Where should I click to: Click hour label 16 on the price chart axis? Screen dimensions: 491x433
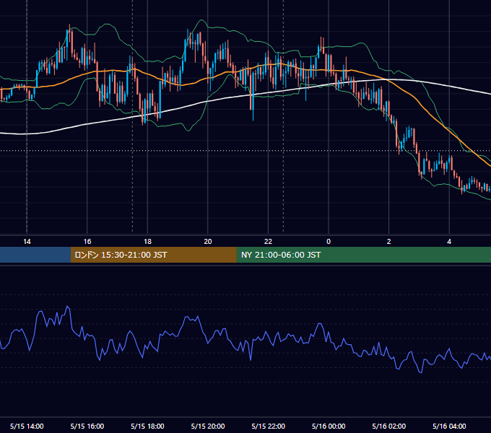[87, 242]
